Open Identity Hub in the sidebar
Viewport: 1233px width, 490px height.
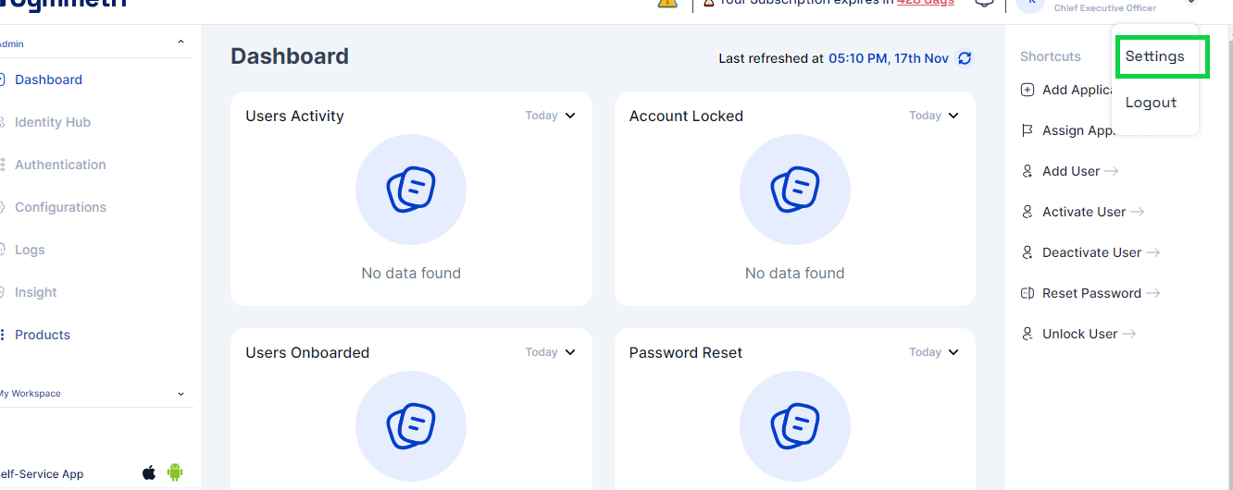53,122
